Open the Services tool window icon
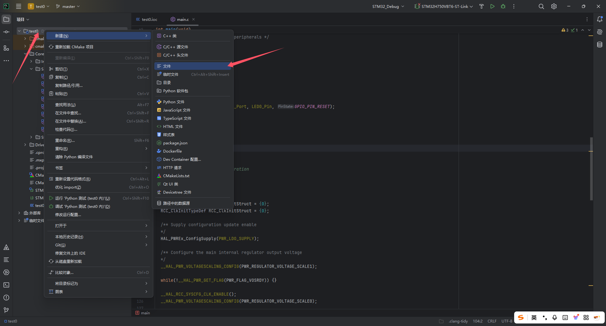The image size is (606, 326). click(x=6, y=272)
